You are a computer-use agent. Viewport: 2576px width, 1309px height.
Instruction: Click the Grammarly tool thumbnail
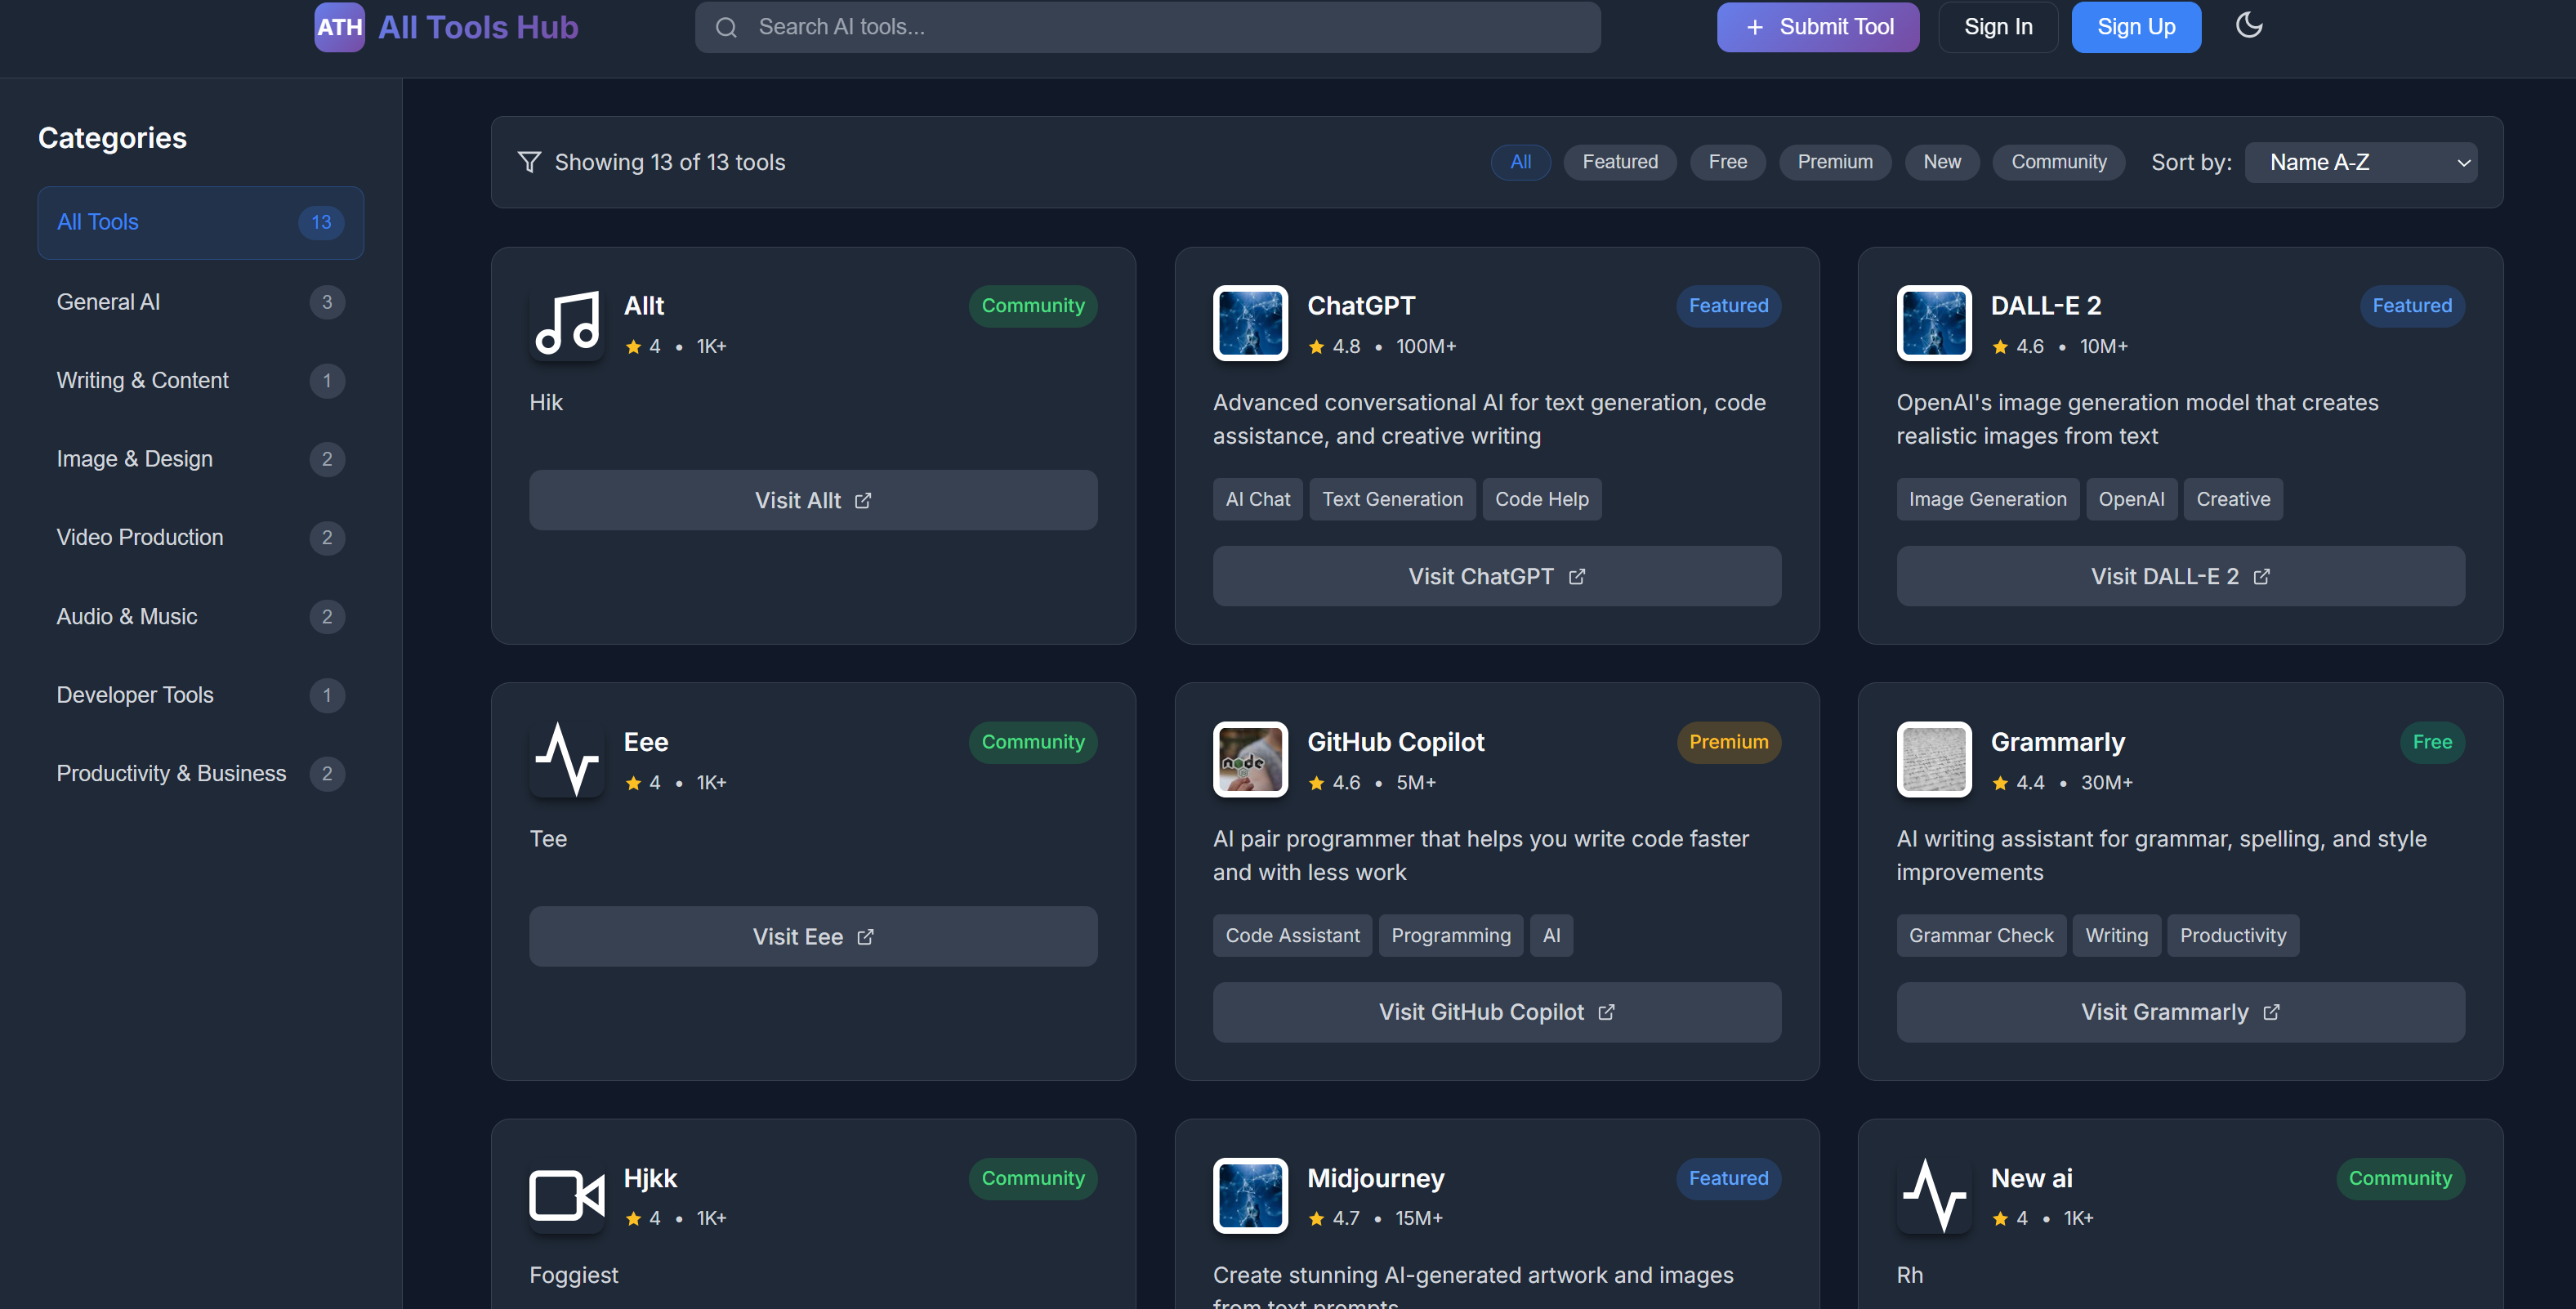tap(1933, 759)
